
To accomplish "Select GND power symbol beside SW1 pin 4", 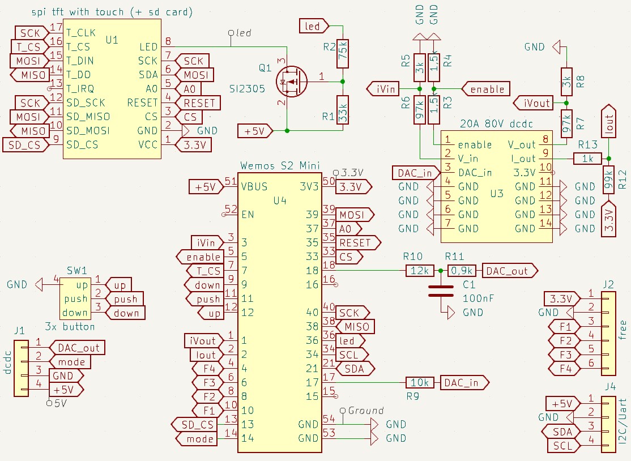I will (x=39, y=284).
